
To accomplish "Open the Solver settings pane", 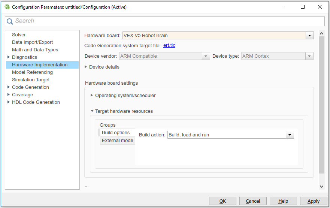I will click(19, 35).
